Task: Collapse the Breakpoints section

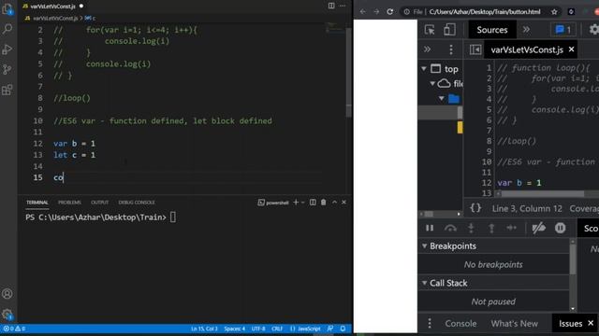Action: coord(424,246)
